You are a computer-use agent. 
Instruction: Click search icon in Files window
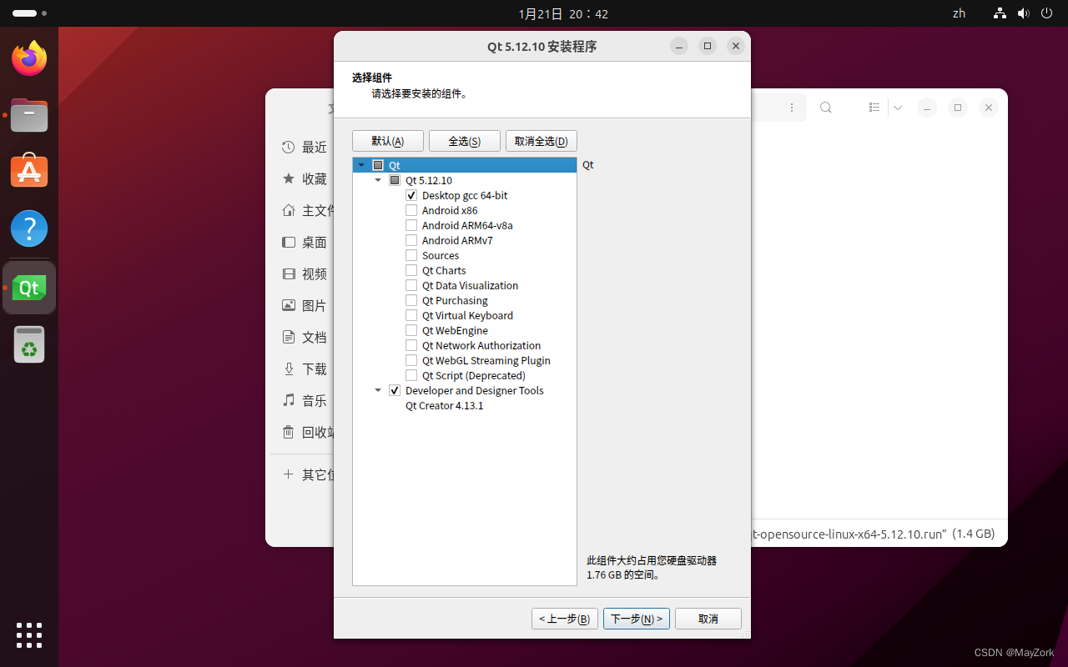tap(825, 108)
